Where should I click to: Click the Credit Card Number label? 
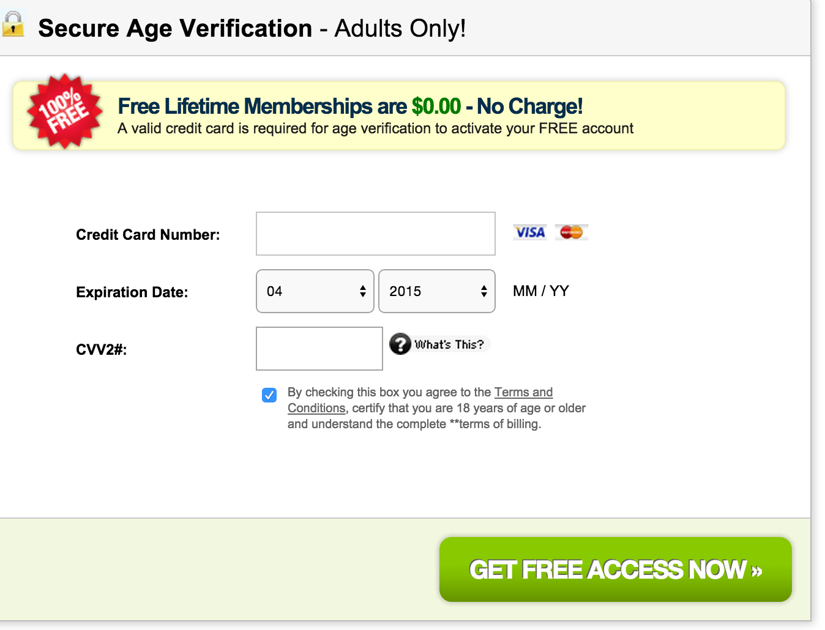(148, 235)
